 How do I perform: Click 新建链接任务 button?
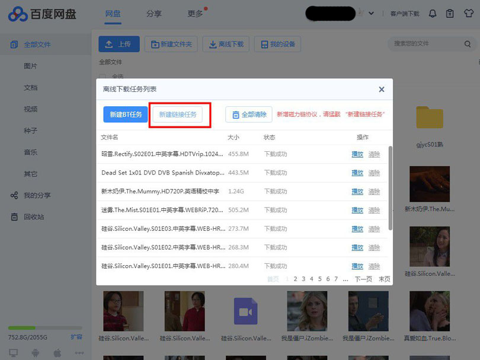pos(178,114)
